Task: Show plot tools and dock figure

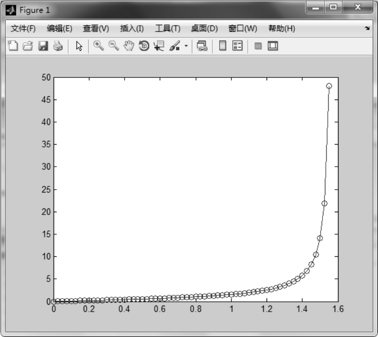Action: click(273, 46)
